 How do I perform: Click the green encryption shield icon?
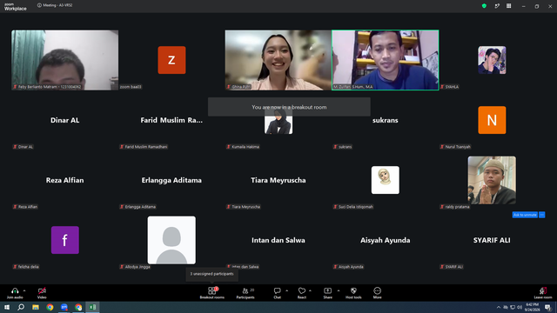(x=484, y=6)
